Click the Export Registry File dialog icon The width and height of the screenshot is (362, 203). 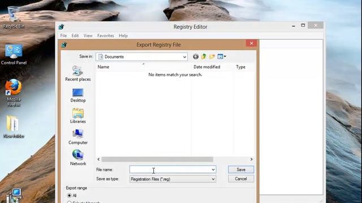(64, 45)
